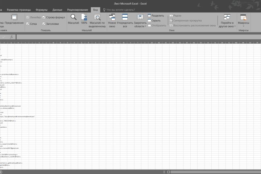Switch to Данные tab
The width and height of the screenshot is (261, 174).
pyautogui.click(x=57, y=10)
